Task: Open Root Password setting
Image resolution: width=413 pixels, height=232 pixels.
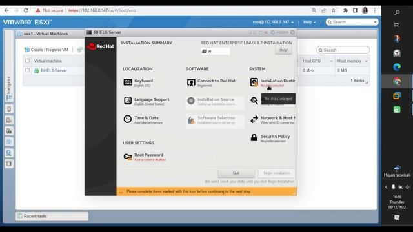Action: coord(145,157)
